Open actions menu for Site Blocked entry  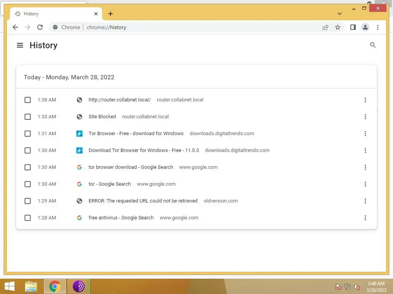click(365, 117)
